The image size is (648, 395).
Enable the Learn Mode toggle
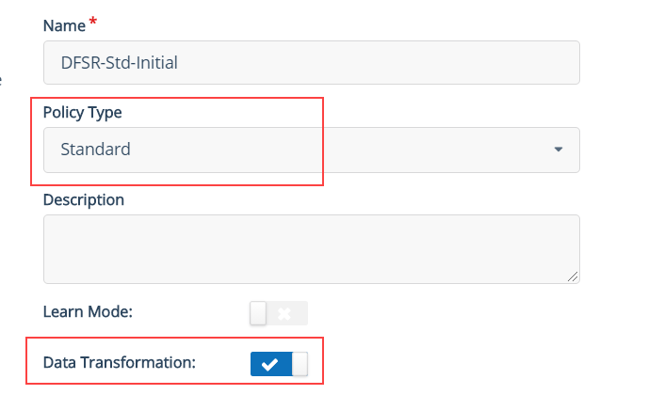coord(279,313)
